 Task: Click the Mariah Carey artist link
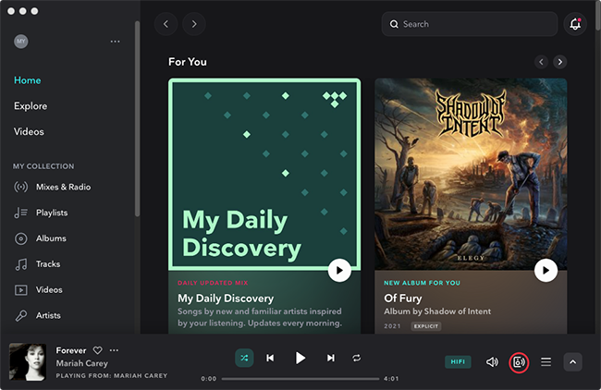pyautogui.click(x=82, y=363)
